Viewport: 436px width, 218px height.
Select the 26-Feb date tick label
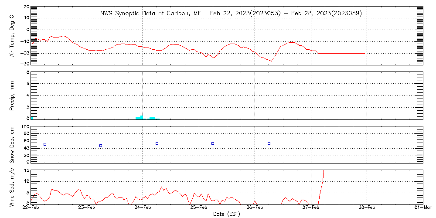[255, 208]
